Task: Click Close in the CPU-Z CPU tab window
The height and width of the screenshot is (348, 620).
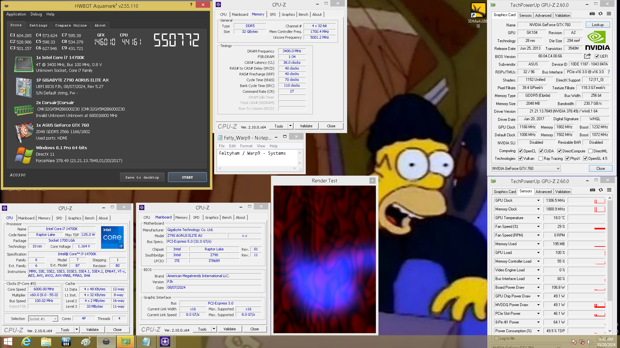Action: [x=117, y=330]
